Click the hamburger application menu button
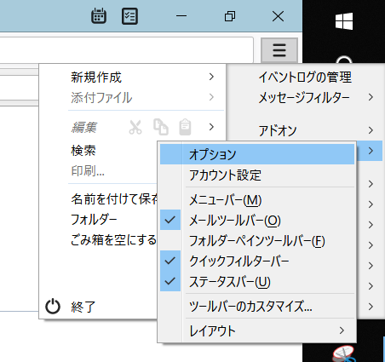 click(x=279, y=50)
